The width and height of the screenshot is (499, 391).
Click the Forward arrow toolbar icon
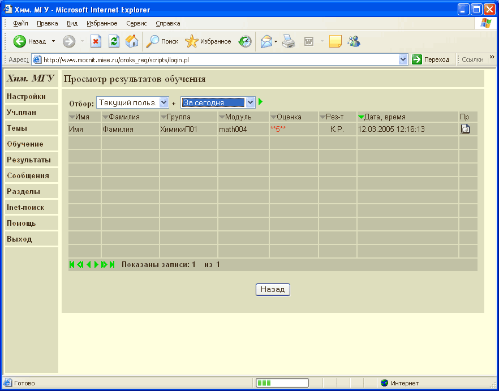click(69, 41)
